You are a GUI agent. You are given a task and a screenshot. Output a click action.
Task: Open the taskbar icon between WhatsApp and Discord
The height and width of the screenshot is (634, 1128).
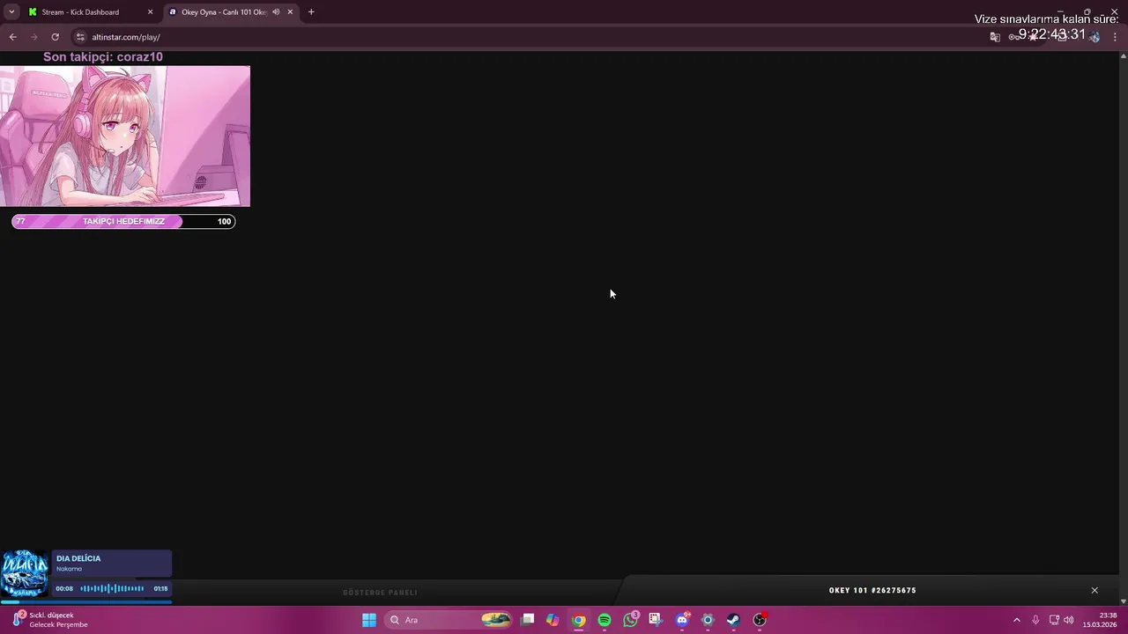(656, 620)
